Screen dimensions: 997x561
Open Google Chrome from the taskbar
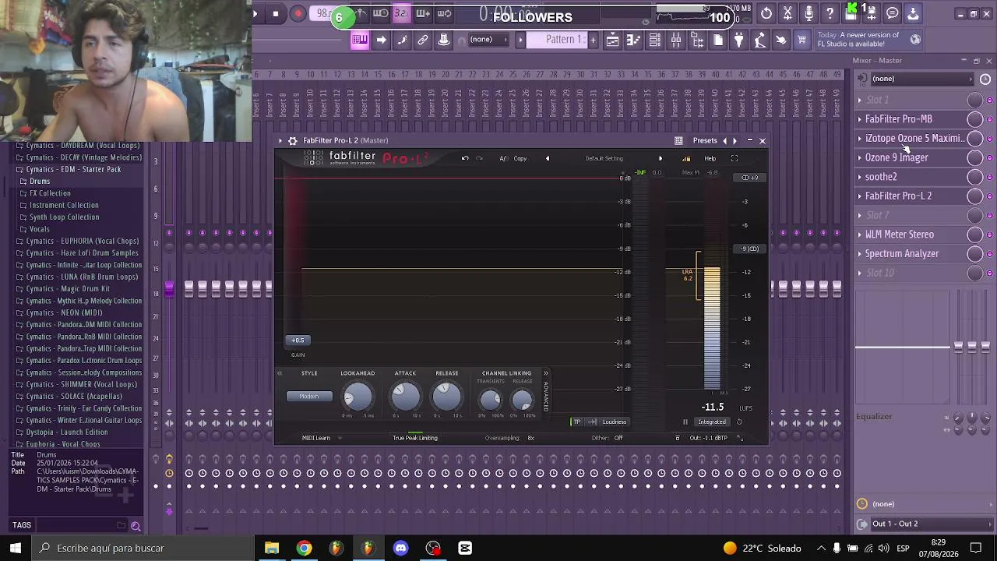(305, 549)
